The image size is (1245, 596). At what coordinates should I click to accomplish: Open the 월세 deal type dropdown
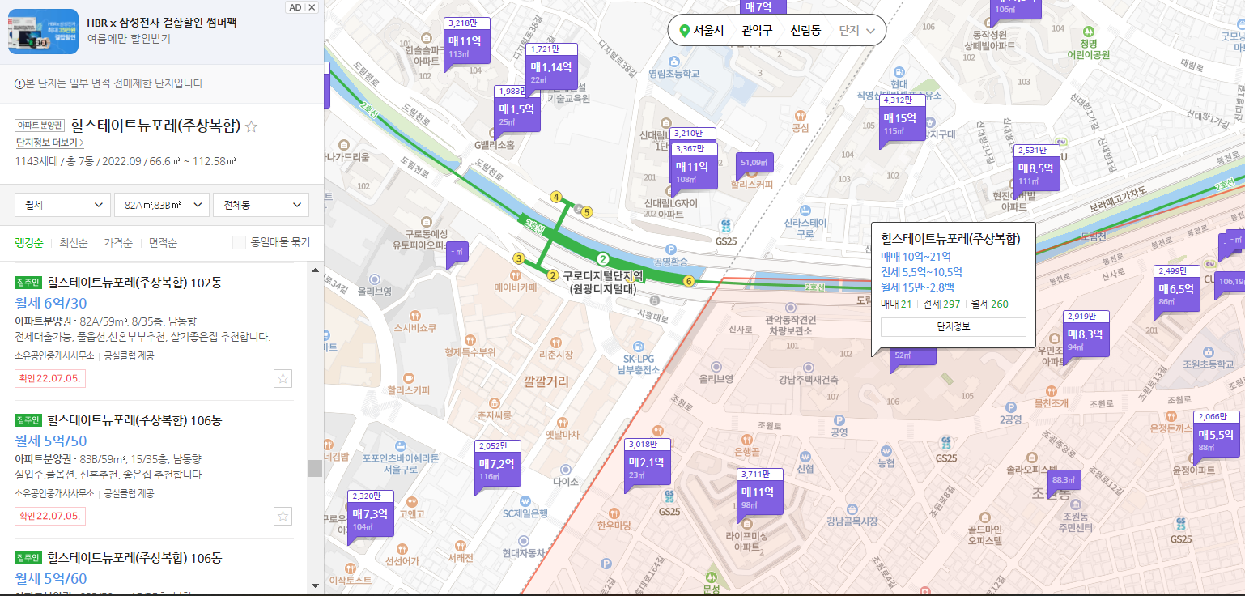[63, 205]
